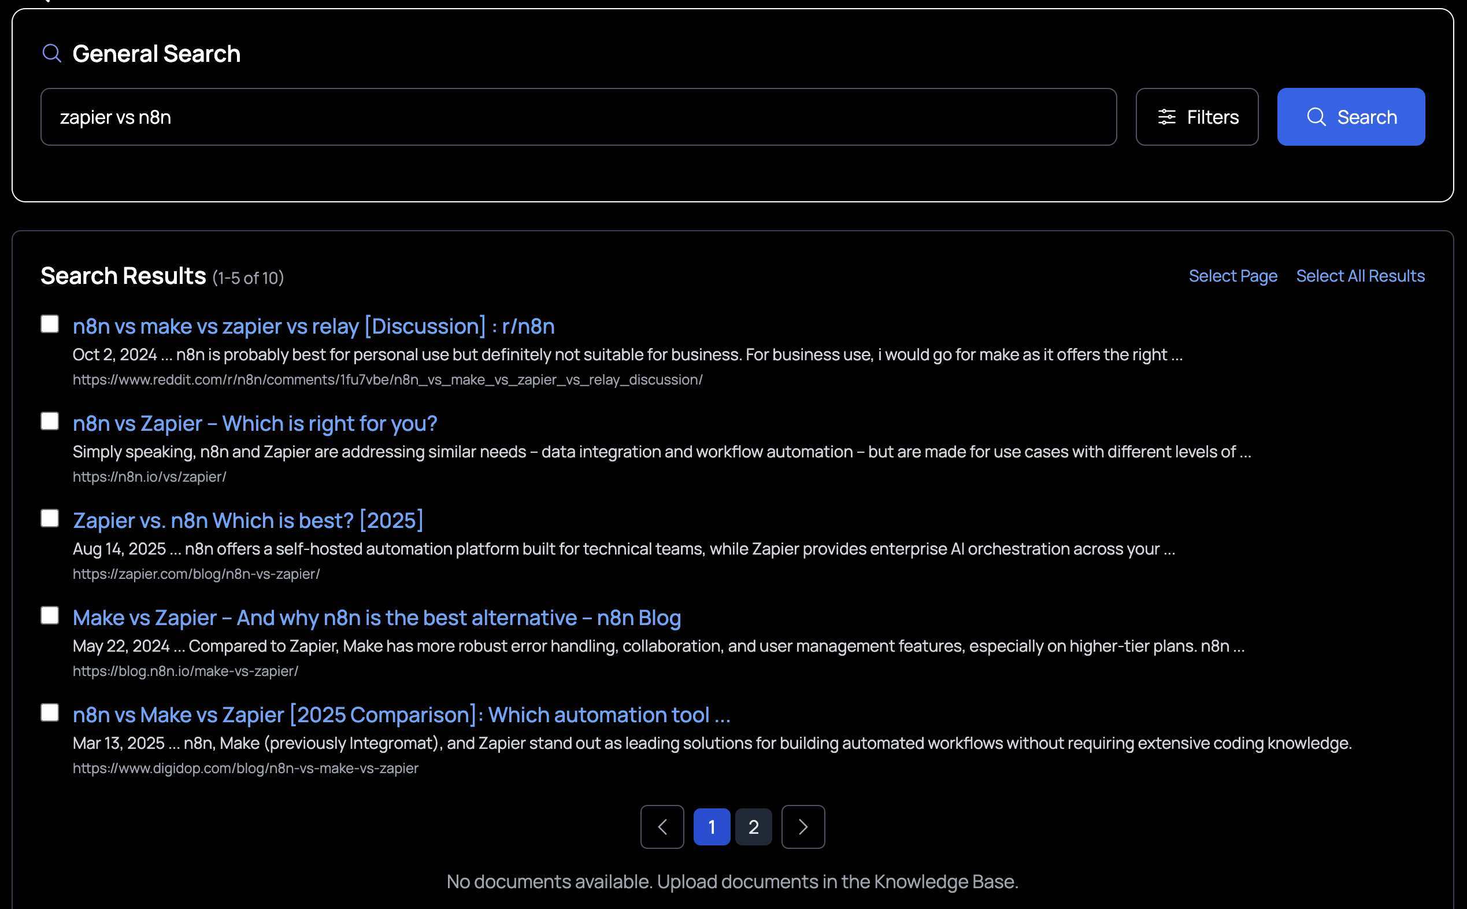Click the magnifier icon beside General Search
This screenshot has height=909, width=1467.
(51, 54)
